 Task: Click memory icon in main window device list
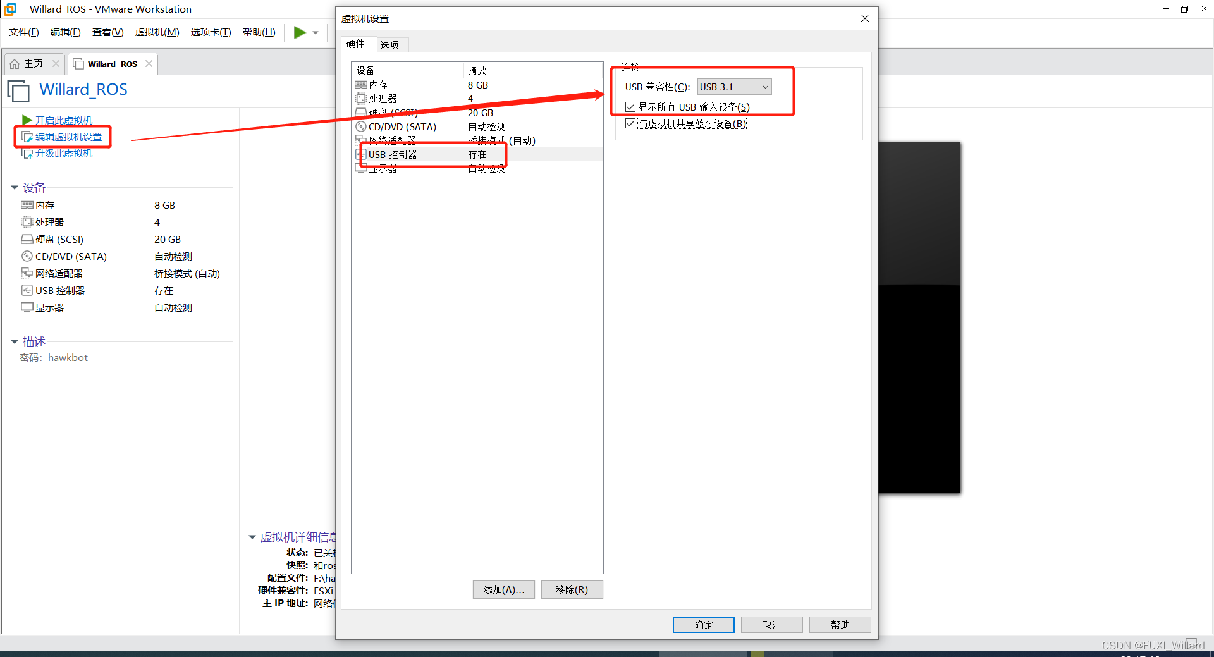pyautogui.click(x=27, y=205)
